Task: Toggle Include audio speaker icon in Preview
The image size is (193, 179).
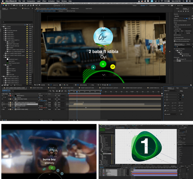Action: tap(187, 18)
